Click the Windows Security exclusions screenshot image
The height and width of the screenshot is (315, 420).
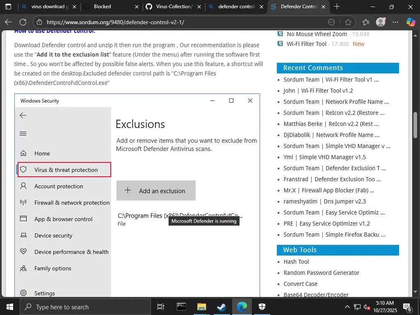(137, 195)
